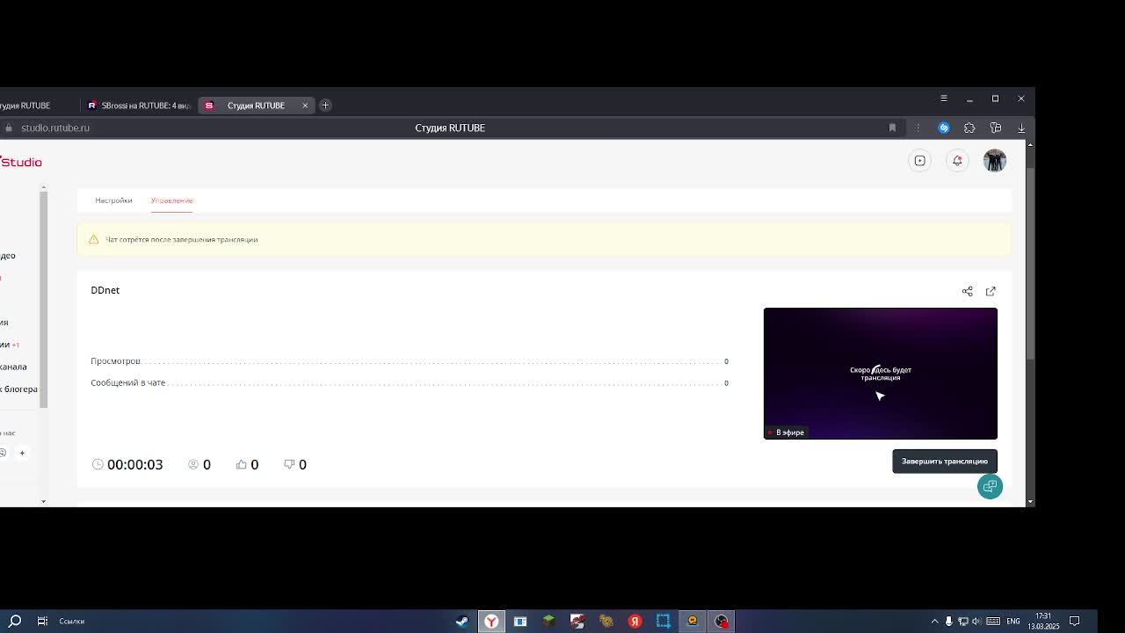
Task: Open the red Яндекс taskbar icon
Action: (x=635, y=621)
